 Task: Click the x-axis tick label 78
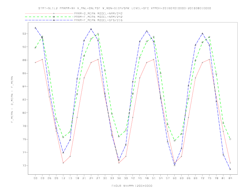point(216,178)
